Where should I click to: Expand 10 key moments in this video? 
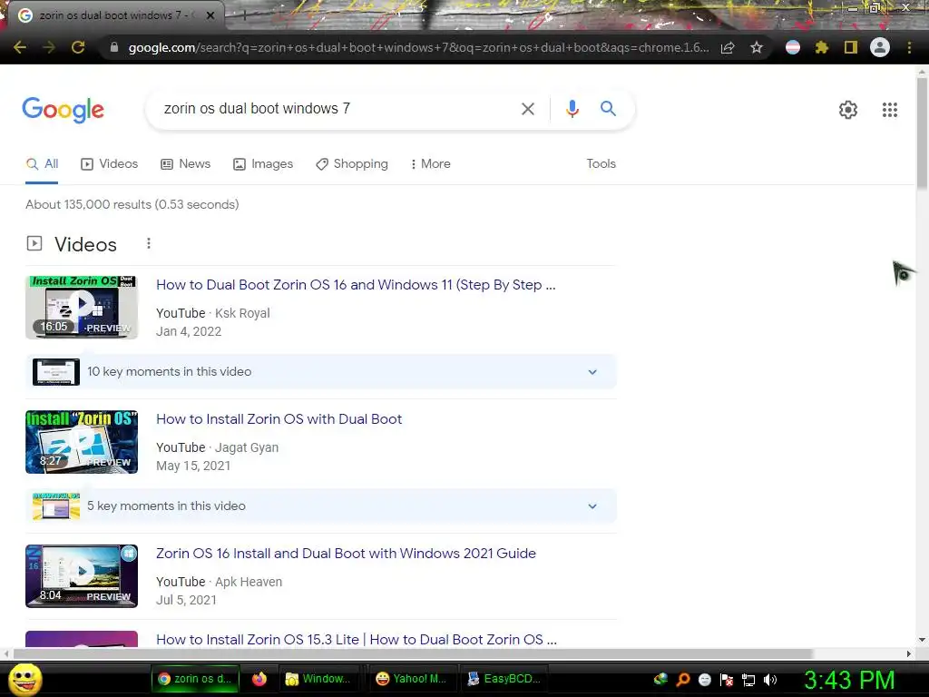(x=321, y=371)
